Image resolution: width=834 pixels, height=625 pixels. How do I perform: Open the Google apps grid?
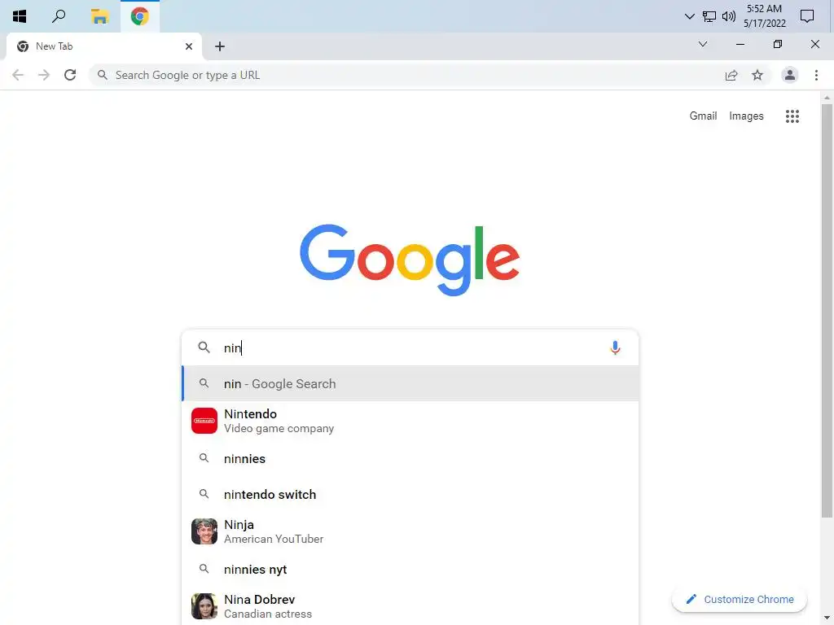(x=792, y=116)
